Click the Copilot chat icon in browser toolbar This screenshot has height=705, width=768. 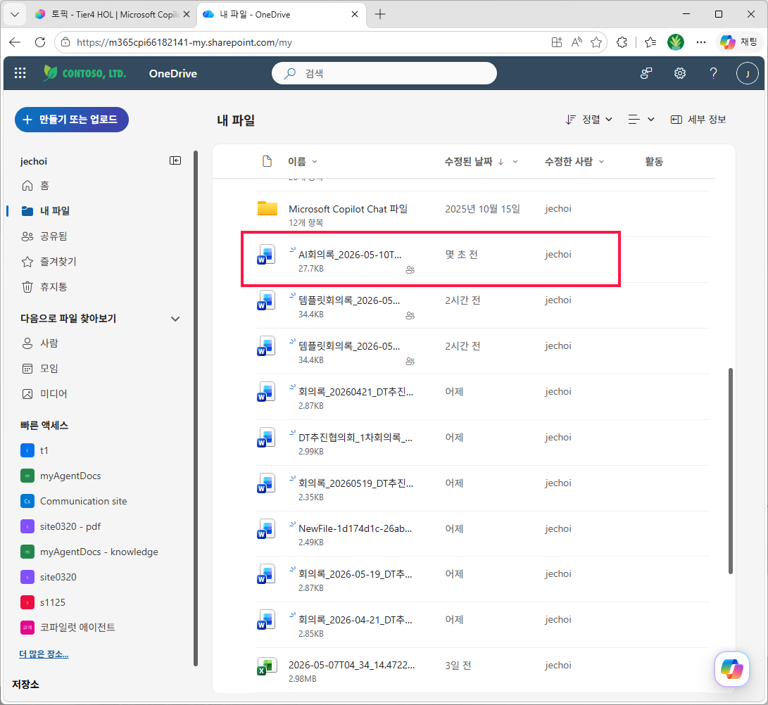click(740, 42)
